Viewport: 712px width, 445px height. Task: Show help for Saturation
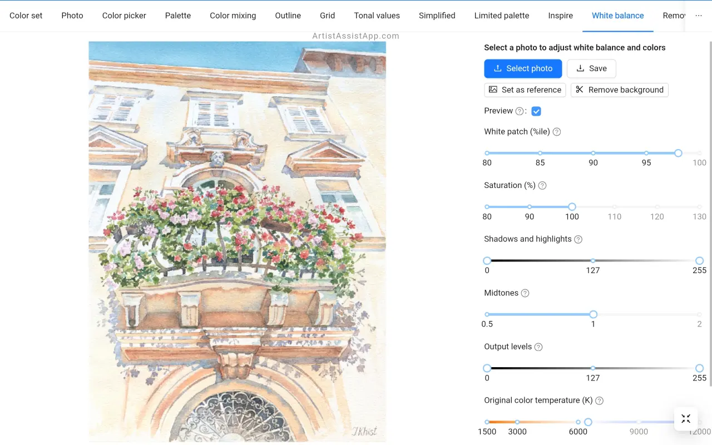[542, 186]
